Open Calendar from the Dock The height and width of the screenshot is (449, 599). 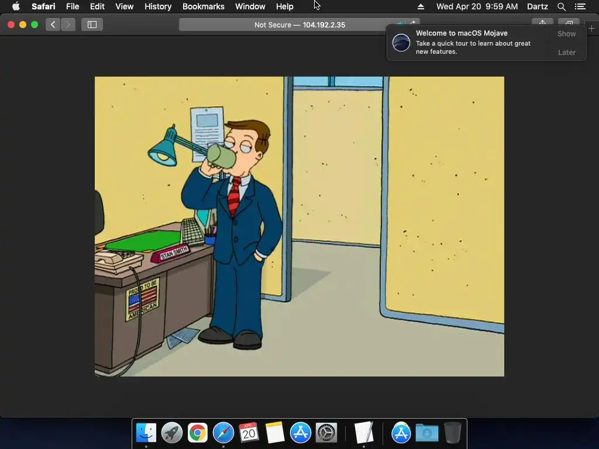[x=249, y=433]
